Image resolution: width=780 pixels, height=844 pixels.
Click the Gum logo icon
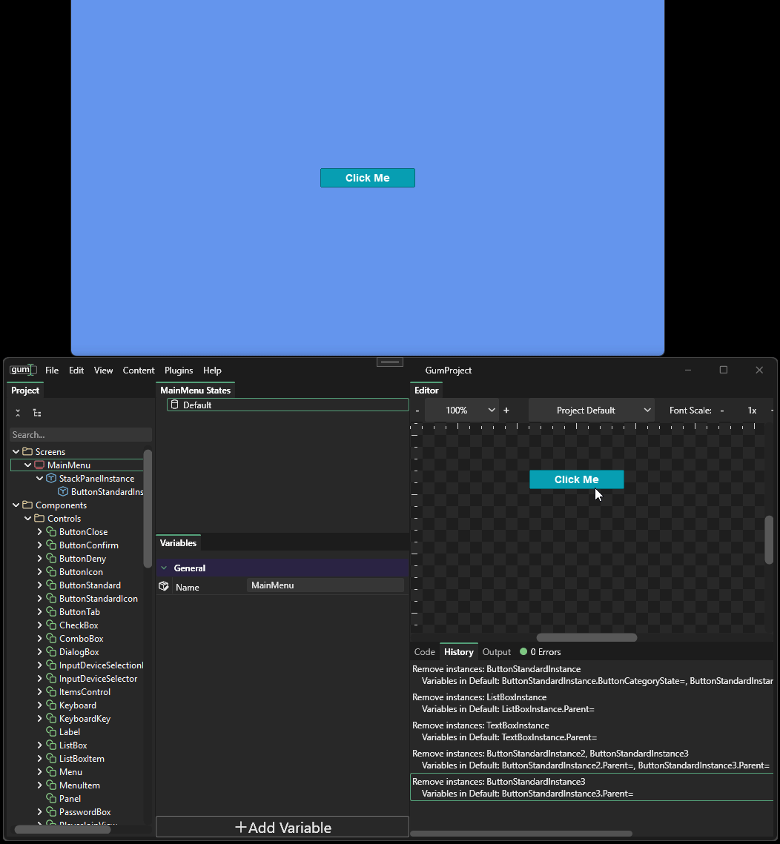click(22, 370)
